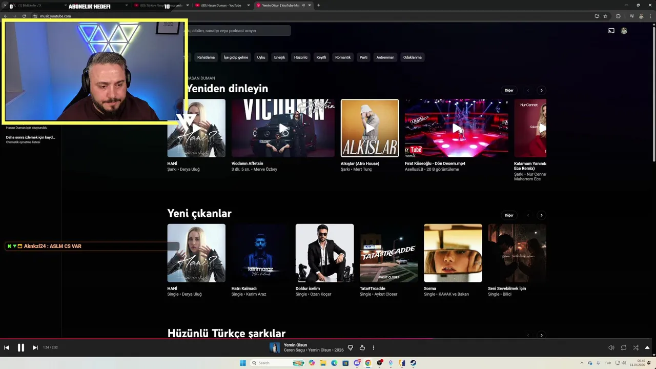Toggle shuffle in the player bar
This screenshot has width=656, height=369.
636,347
